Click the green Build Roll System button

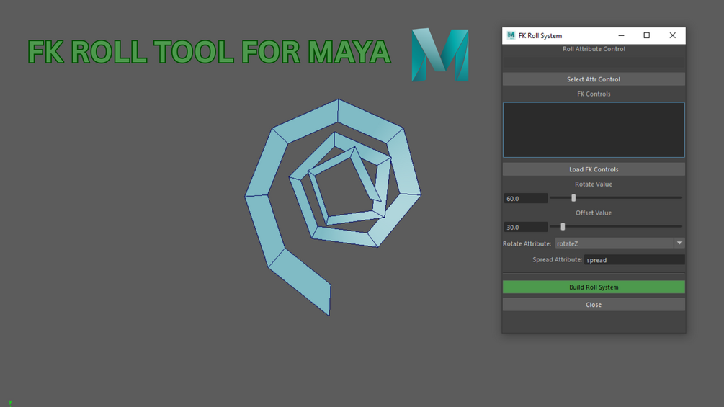[x=594, y=287]
